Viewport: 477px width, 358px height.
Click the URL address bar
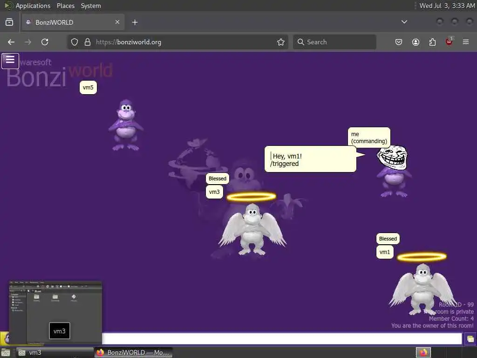tap(177, 42)
